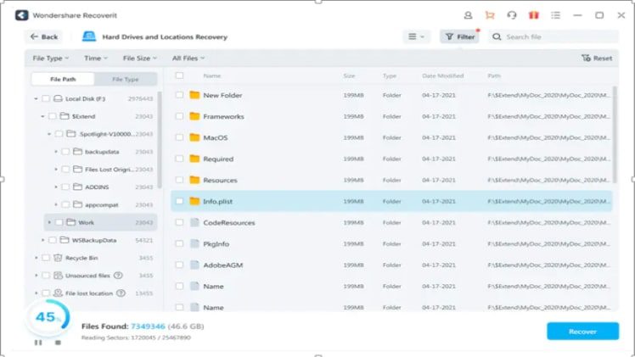Click the Wondershare Recoverit logo
Image resolution: width=635 pixels, height=357 pixels.
(x=22, y=15)
